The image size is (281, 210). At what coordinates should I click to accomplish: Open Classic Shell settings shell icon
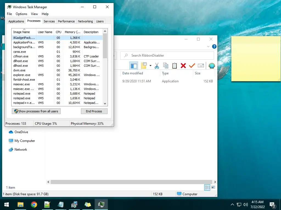click(212, 66)
